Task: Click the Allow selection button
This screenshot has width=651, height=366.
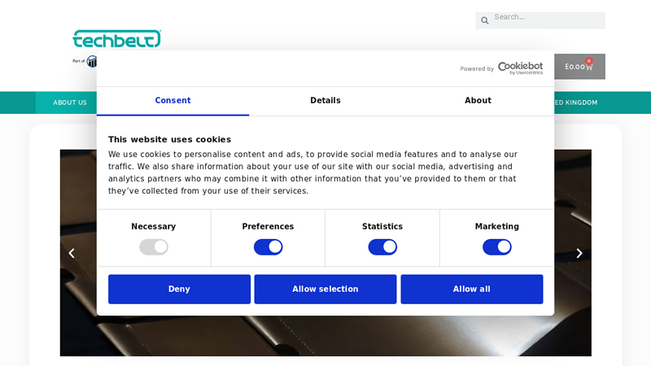Action: click(325, 289)
